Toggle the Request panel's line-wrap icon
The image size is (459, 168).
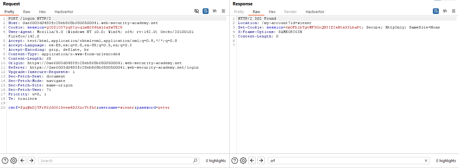pos(206,11)
